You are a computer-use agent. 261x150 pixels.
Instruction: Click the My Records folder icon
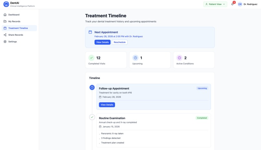(5, 21)
